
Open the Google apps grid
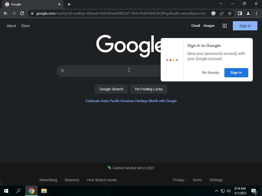coord(225,26)
